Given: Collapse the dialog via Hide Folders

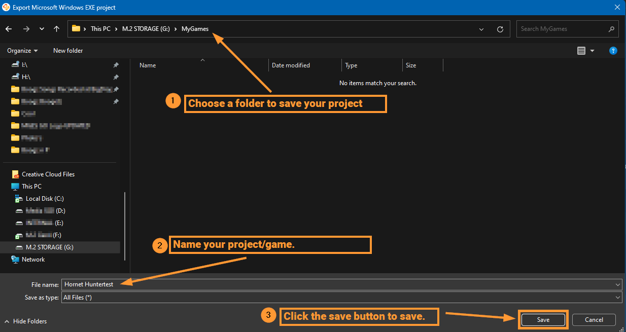Looking at the screenshot, I should 25,321.
